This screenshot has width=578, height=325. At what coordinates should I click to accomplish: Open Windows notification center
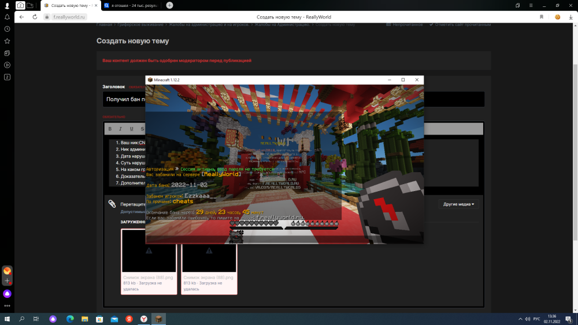pos(569,319)
